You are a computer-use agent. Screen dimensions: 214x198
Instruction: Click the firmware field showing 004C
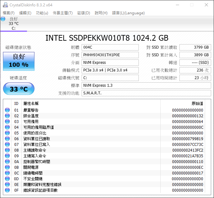pos(110,47)
